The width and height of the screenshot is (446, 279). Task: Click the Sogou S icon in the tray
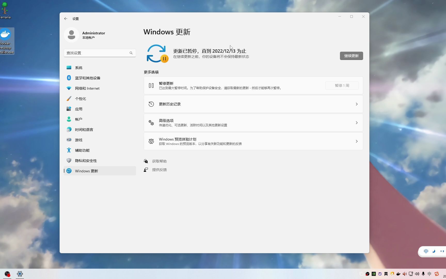coord(436,274)
